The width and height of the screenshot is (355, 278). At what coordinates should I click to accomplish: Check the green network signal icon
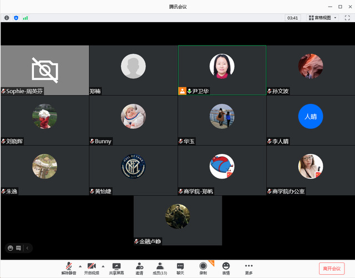[x=25, y=18]
